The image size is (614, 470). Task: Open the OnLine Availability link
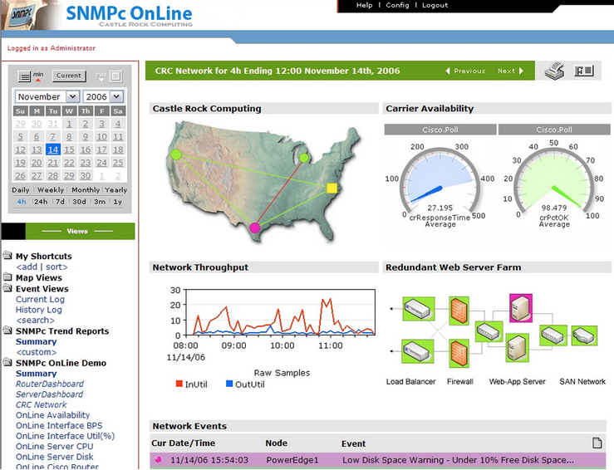53,415
